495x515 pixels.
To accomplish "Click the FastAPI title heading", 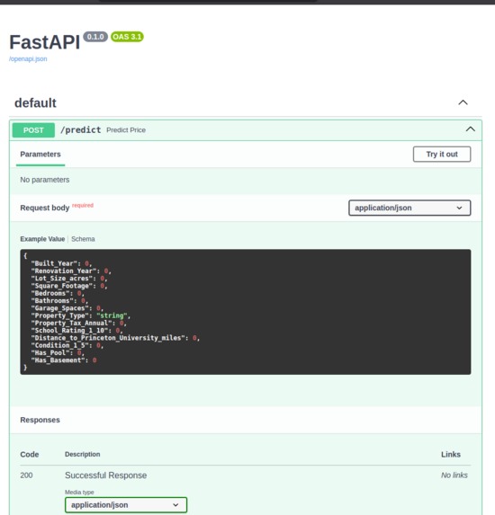I will 45,42.
